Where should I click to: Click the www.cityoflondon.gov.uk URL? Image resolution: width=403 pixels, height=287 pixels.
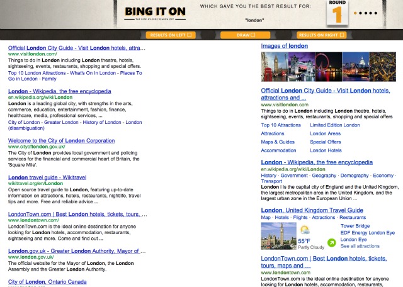point(37,147)
